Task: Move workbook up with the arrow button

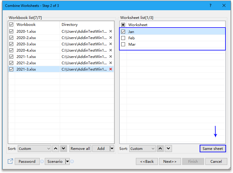Action: click(x=56, y=148)
